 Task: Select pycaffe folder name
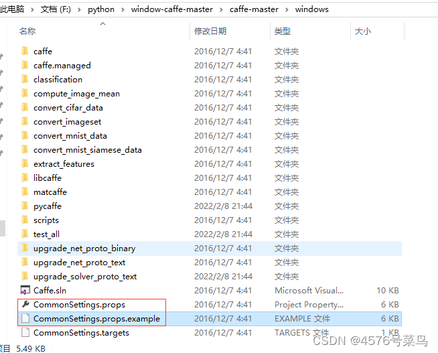tap(48, 206)
